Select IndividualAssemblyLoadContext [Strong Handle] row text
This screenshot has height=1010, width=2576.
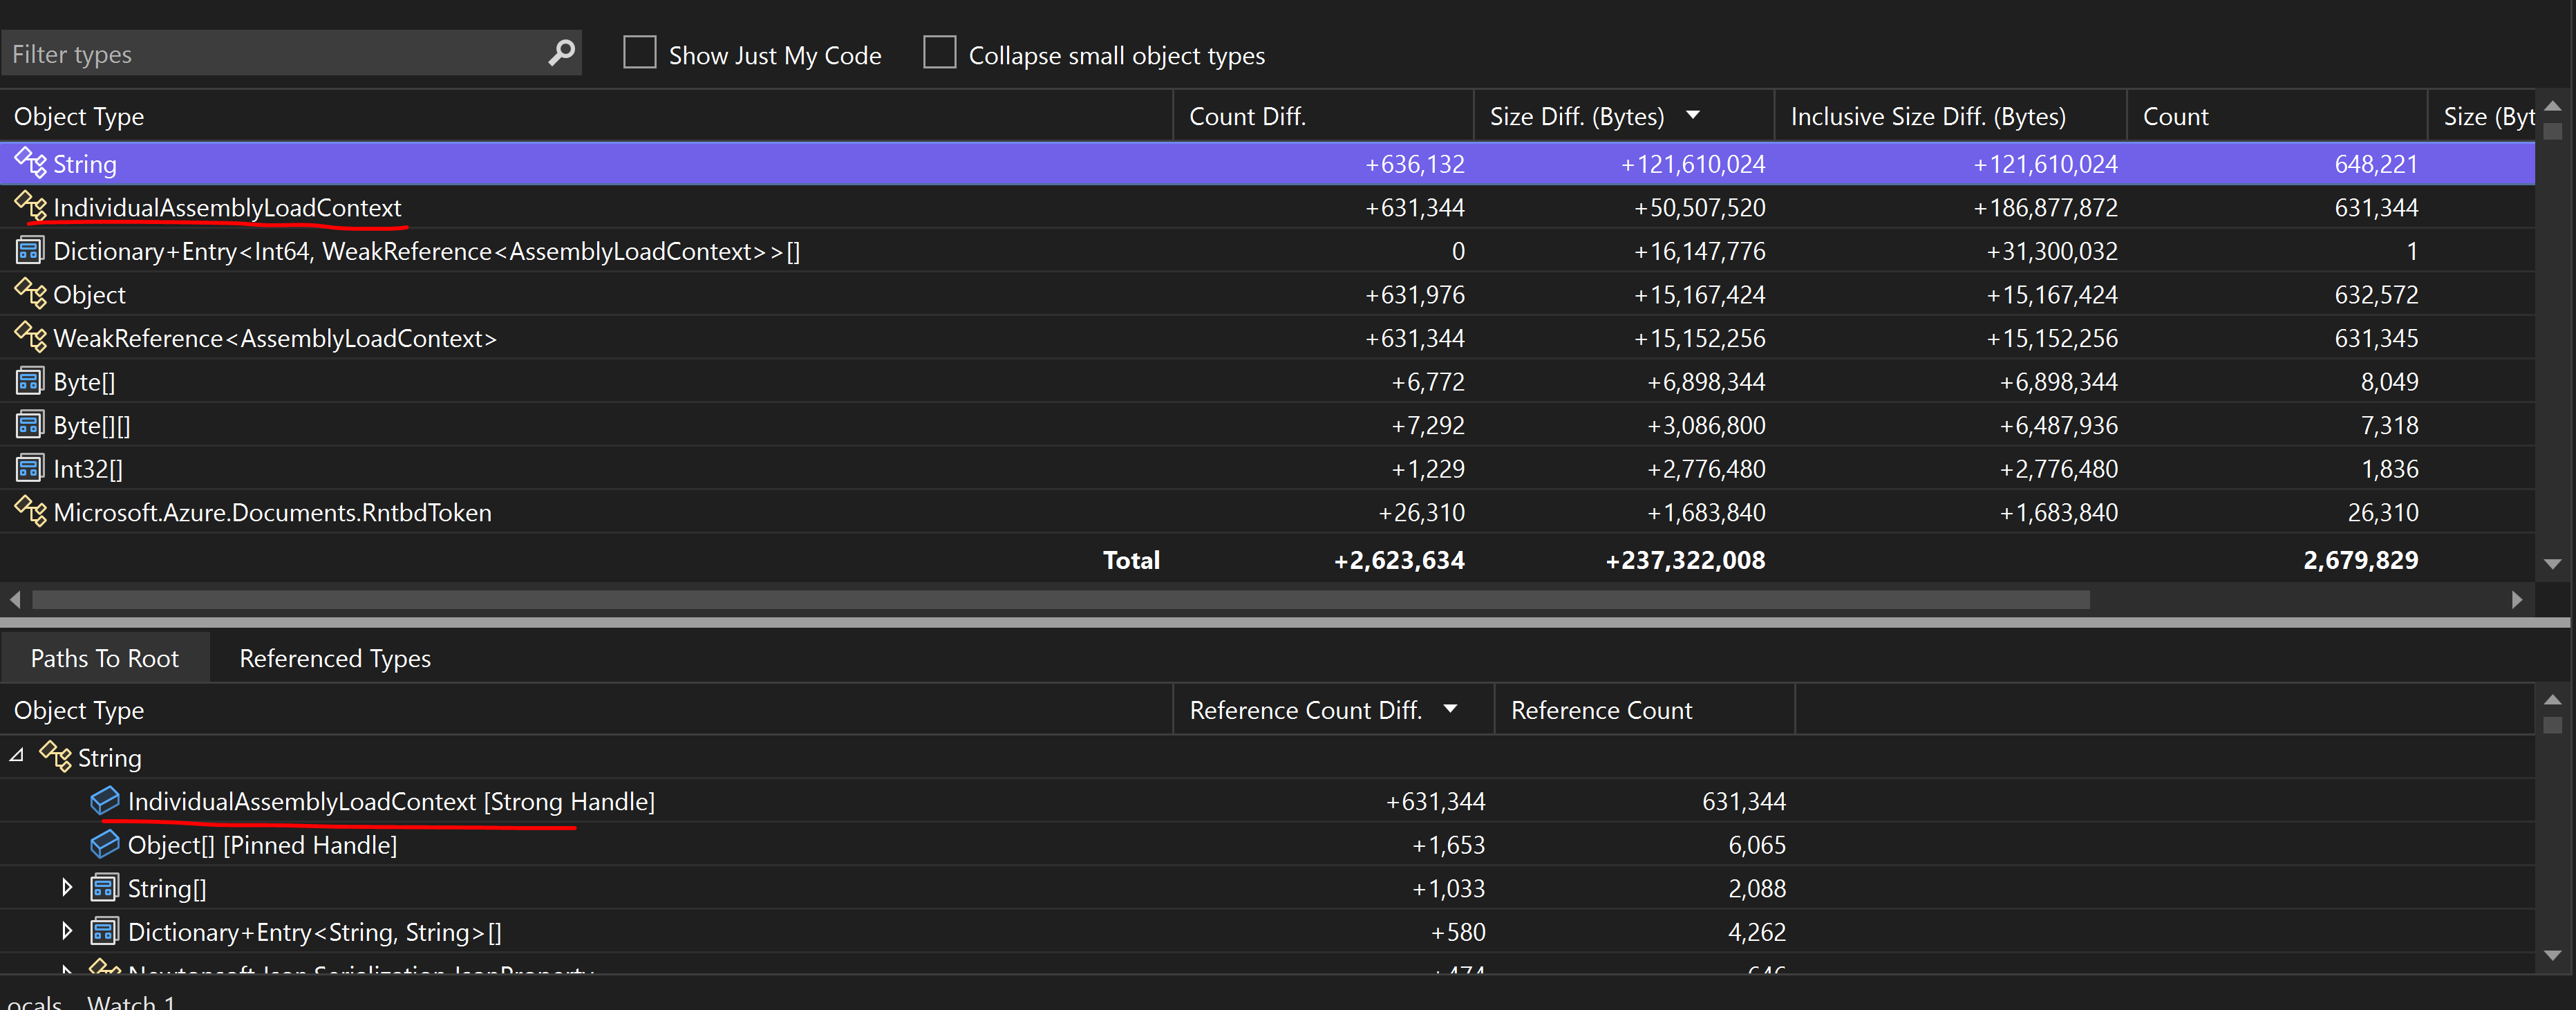(391, 801)
